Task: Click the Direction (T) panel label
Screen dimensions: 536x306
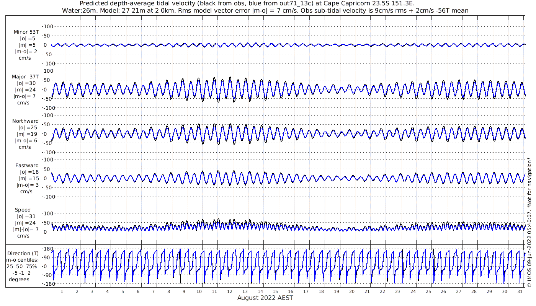Action: pos(23,253)
